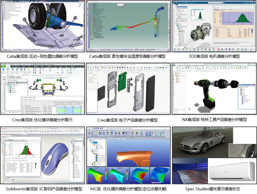Click small histogram popup in 3DE viewport
This screenshot has width=257, height=194.
point(198,15)
